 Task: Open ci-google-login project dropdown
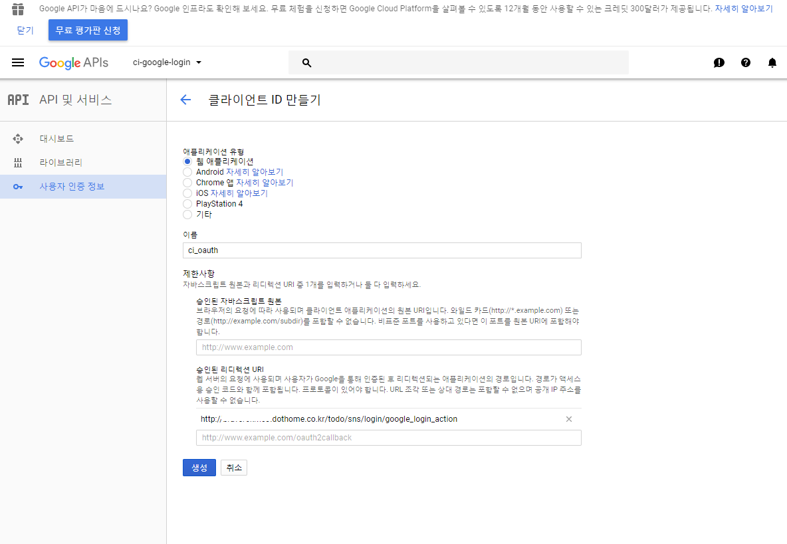tap(167, 62)
